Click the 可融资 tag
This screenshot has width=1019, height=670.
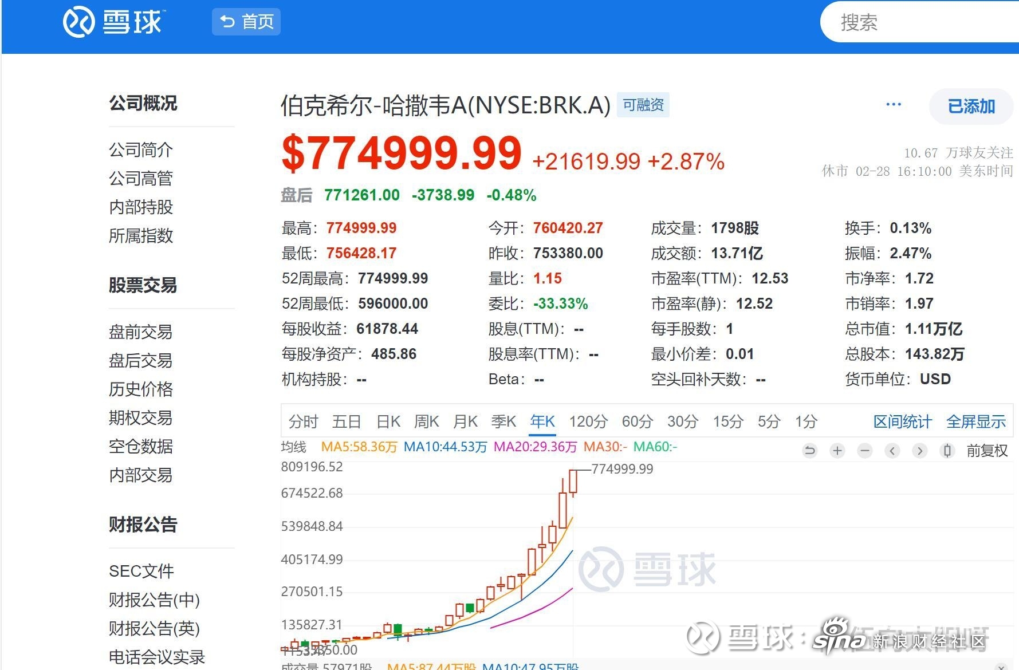(643, 105)
